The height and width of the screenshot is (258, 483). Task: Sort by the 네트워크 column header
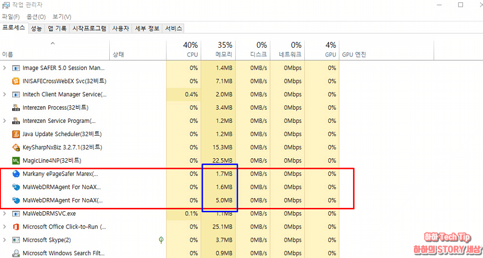[288, 50]
